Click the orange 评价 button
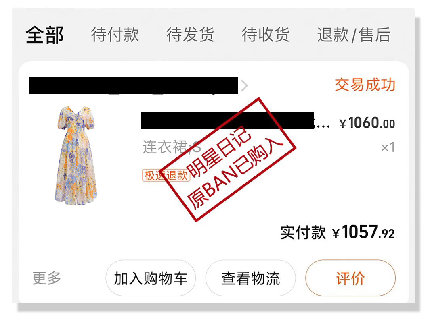The height and width of the screenshot is (319, 430). (350, 278)
